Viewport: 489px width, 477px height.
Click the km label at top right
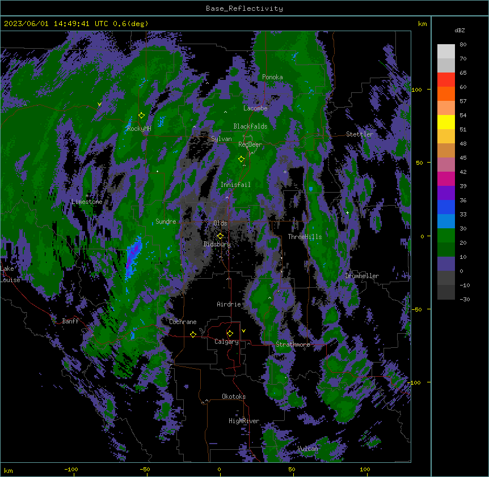(x=423, y=24)
